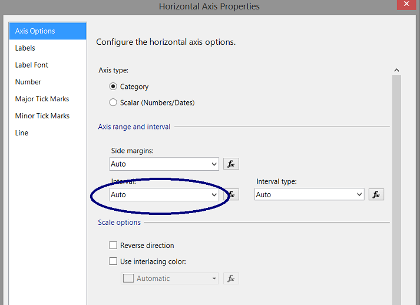
Task: Click the scrollbar up arrow
Action: pos(396,70)
